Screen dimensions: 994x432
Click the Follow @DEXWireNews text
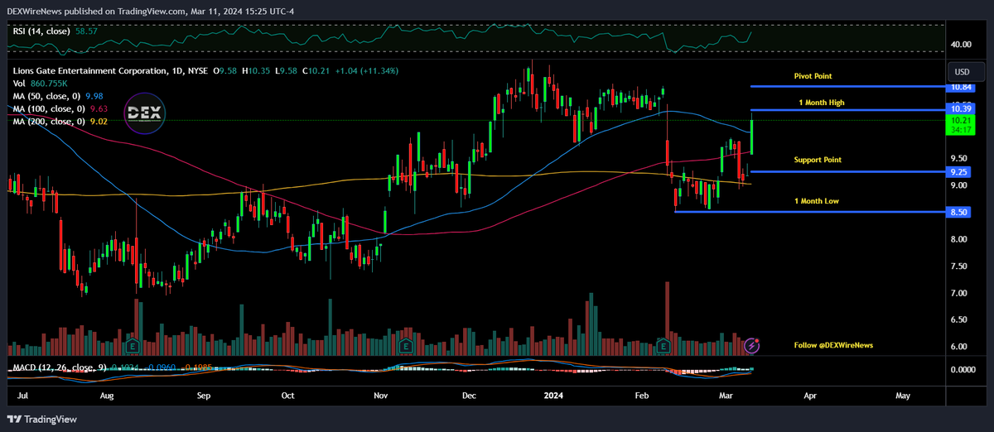[833, 345]
